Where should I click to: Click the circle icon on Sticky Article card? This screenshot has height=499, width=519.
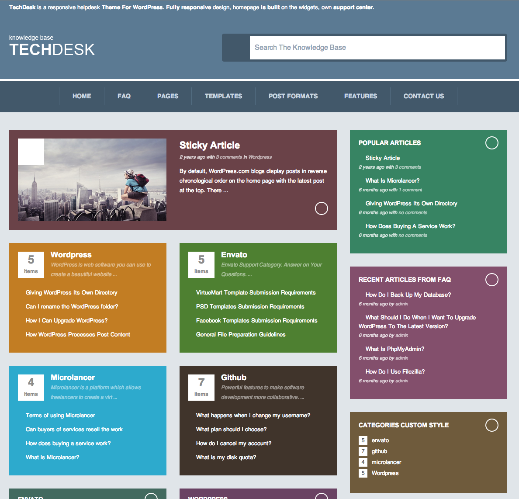click(321, 208)
